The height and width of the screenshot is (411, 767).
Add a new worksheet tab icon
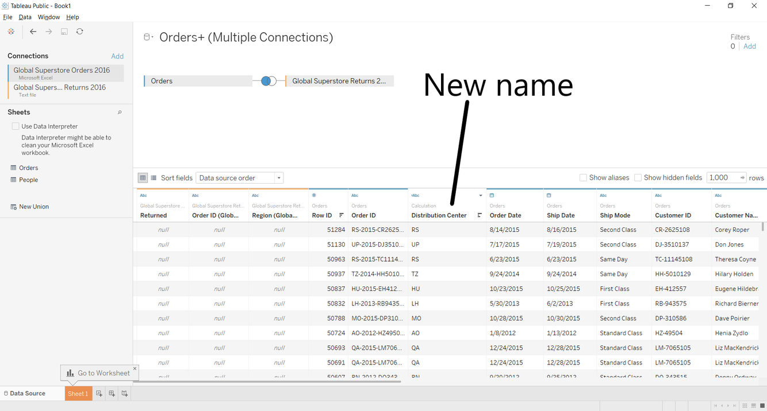(x=99, y=393)
